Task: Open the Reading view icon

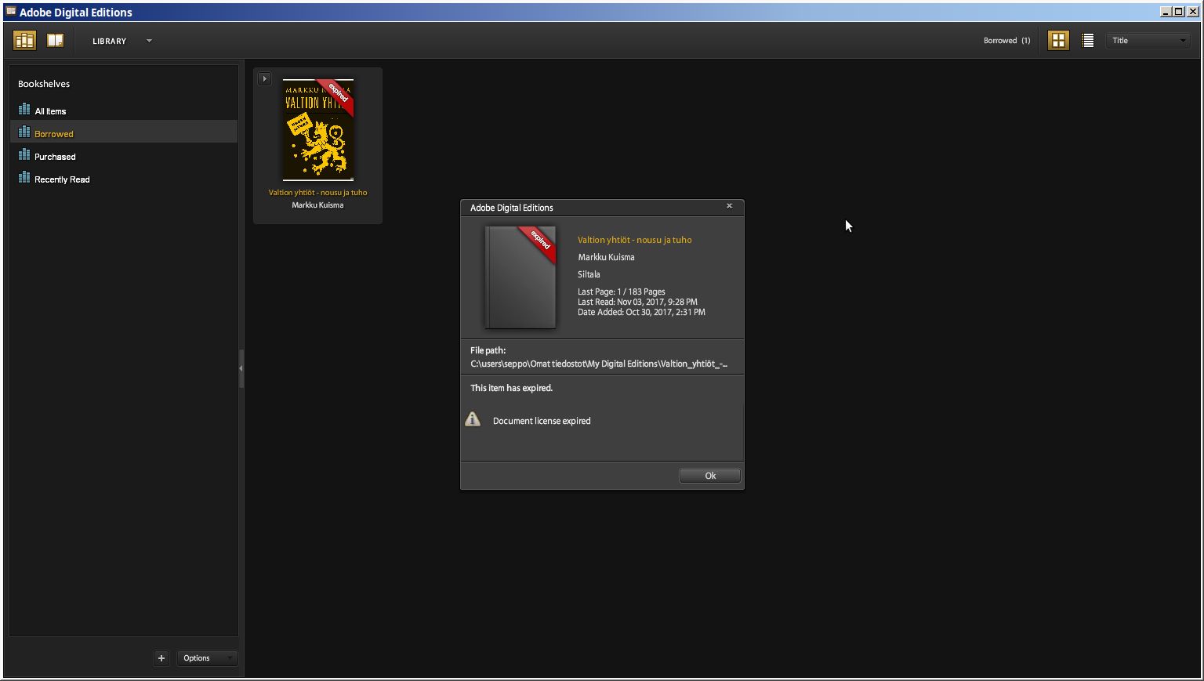Action: pos(55,41)
